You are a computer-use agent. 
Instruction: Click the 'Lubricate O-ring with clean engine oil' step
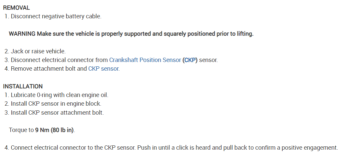[59, 95]
